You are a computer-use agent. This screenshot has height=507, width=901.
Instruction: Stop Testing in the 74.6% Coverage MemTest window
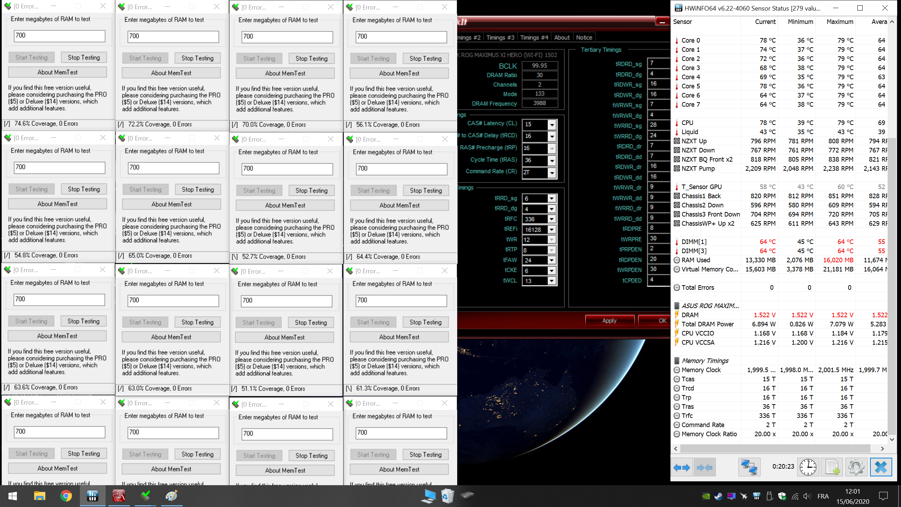84,57
